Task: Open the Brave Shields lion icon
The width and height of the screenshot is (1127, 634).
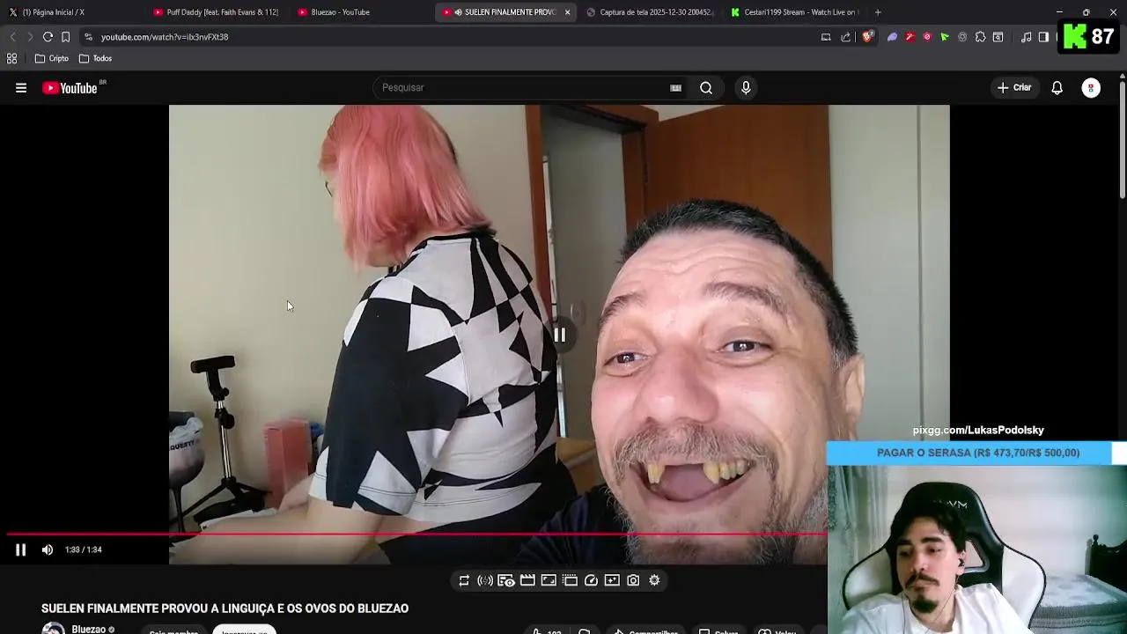Action: (x=868, y=37)
